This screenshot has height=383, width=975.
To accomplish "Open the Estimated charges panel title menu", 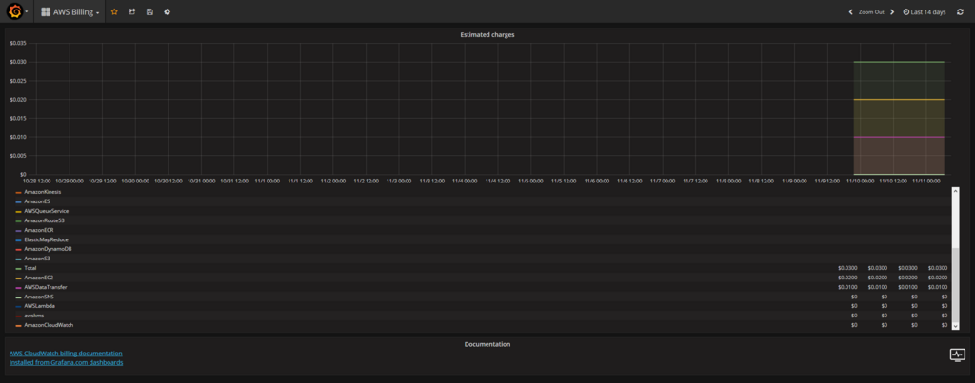I will pyautogui.click(x=487, y=35).
